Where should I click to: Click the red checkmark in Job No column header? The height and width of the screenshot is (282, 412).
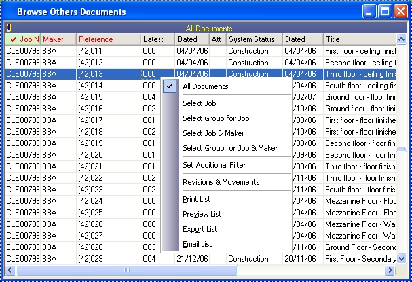(x=13, y=39)
